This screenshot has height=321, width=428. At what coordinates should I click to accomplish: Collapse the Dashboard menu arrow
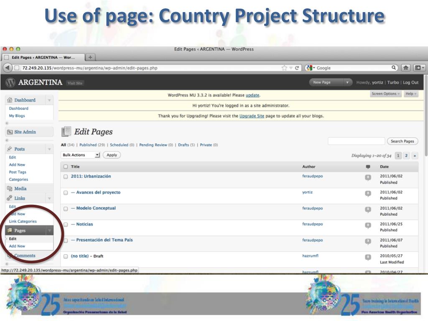49,100
